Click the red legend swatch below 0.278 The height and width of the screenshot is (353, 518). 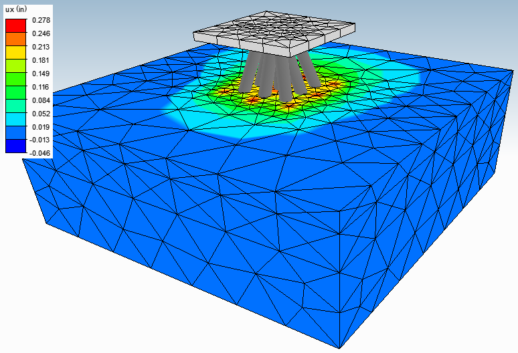point(15,25)
